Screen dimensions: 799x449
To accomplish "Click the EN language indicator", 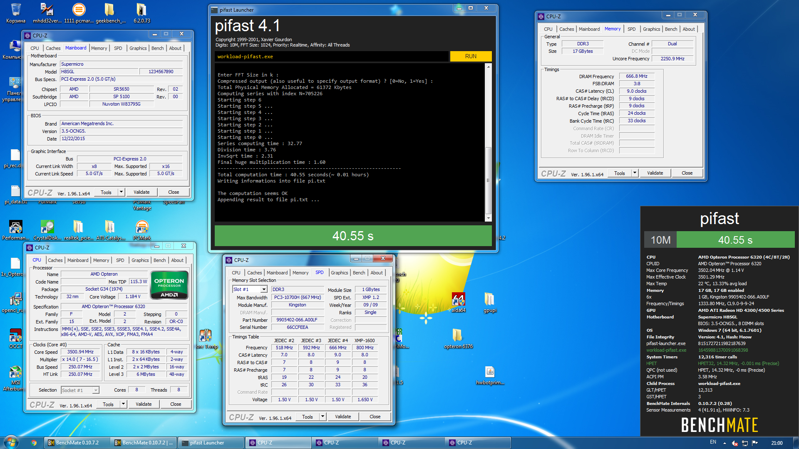I will click(713, 442).
